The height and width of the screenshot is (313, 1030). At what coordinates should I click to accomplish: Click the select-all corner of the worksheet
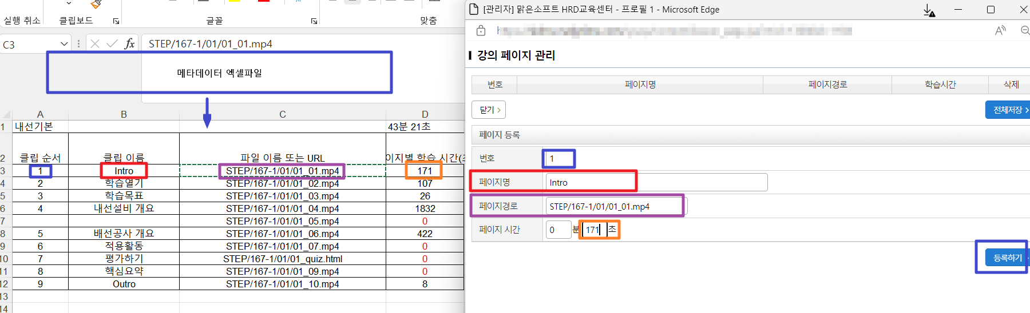tap(6, 114)
